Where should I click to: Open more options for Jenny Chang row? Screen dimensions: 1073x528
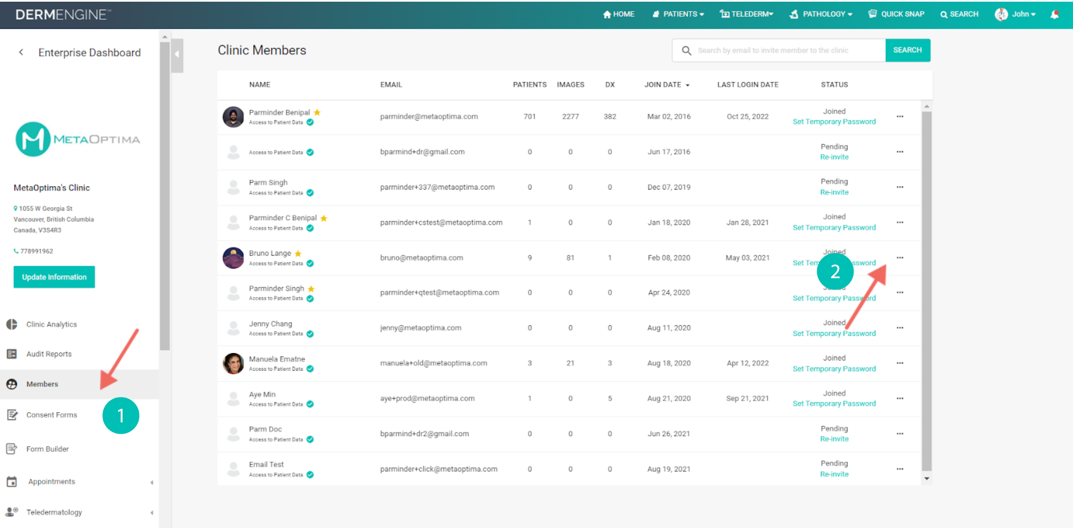pyautogui.click(x=900, y=328)
